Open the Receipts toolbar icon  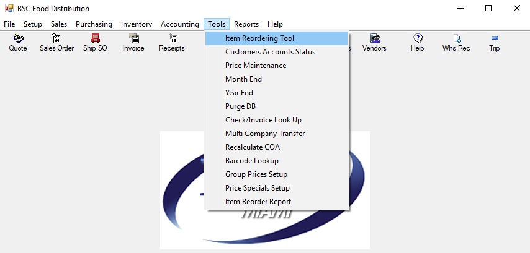172,43
